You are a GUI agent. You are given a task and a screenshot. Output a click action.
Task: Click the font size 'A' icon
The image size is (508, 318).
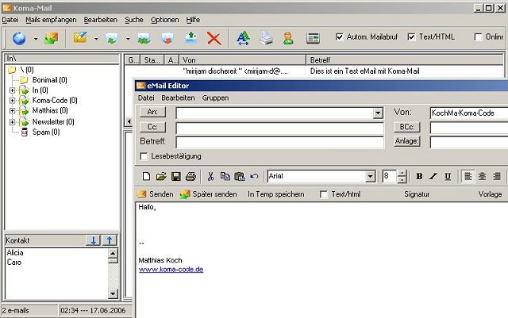click(x=243, y=38)
